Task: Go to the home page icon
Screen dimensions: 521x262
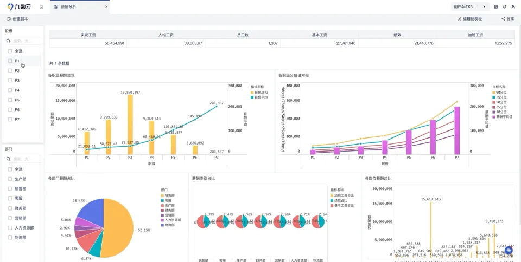Action: tap(42, 6)
